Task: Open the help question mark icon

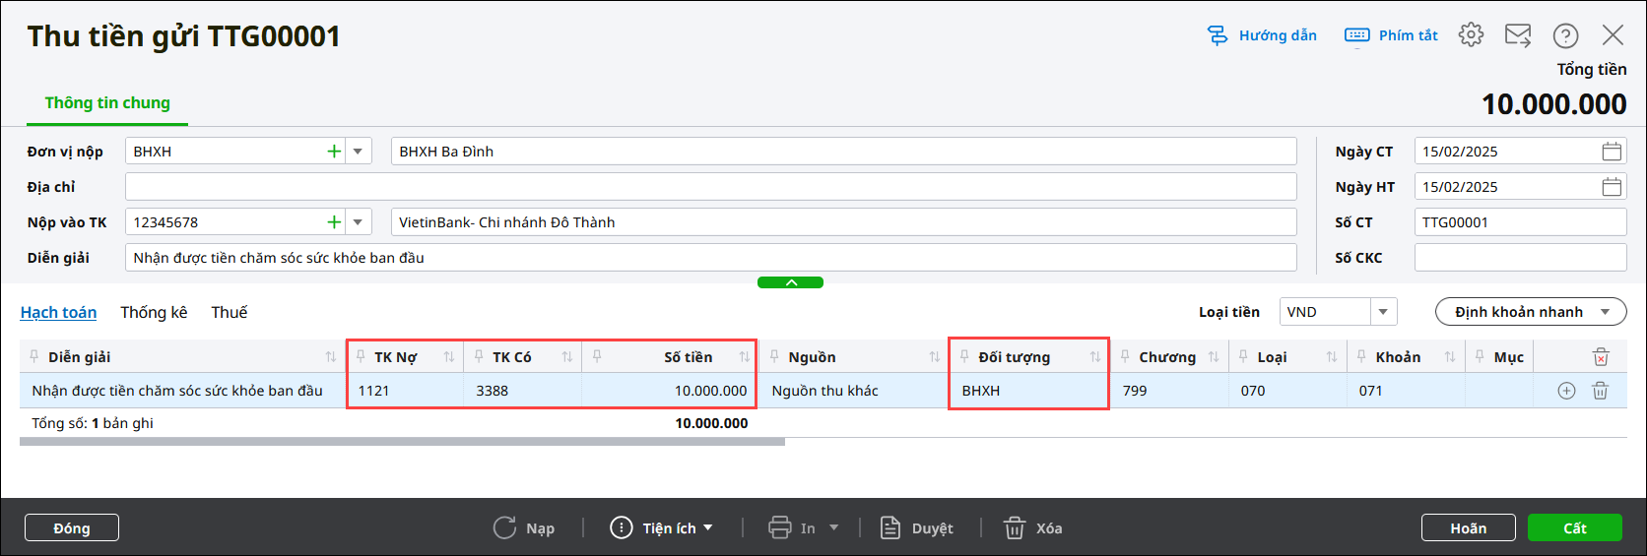Action: click(x=1565, y=35)
